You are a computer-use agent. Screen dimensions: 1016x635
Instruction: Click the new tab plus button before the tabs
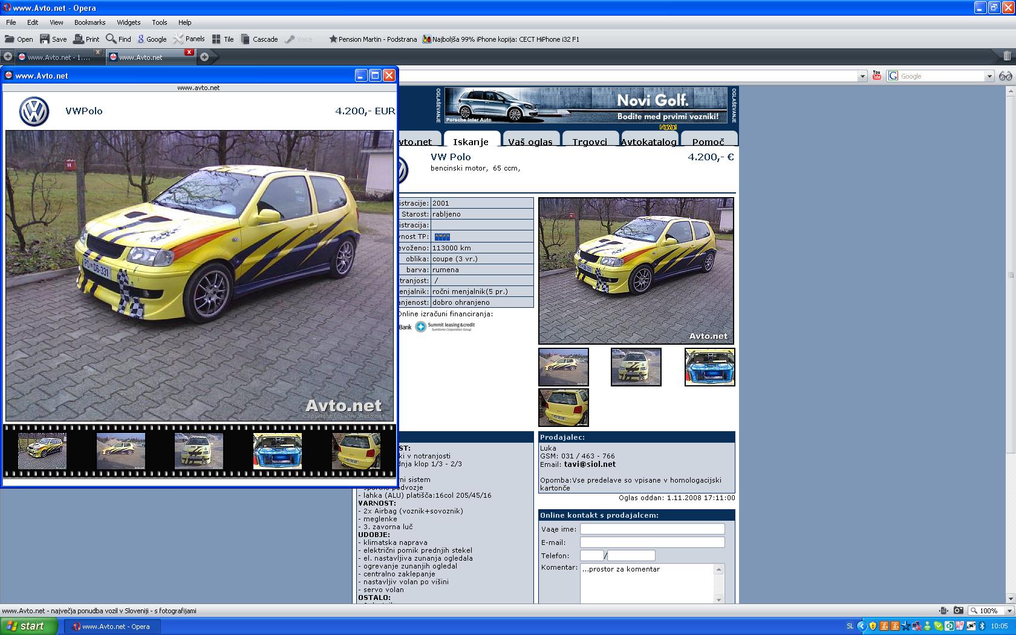[8, 57]
